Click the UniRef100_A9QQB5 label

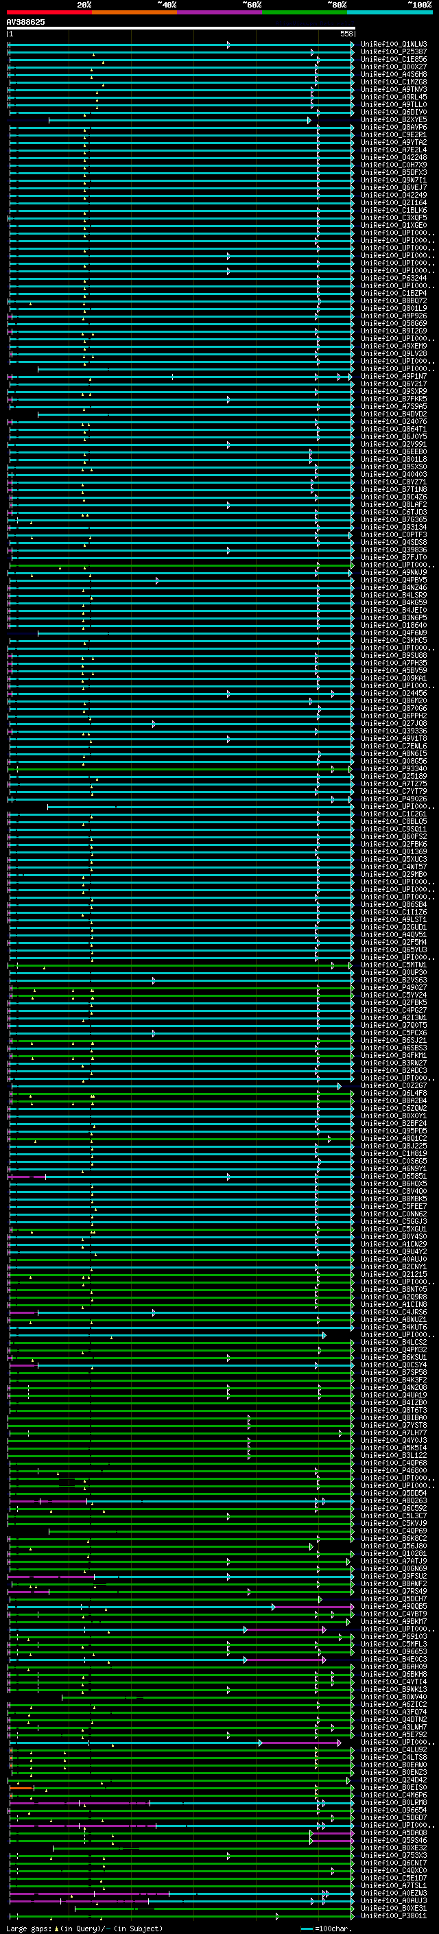pos(394,1607)
